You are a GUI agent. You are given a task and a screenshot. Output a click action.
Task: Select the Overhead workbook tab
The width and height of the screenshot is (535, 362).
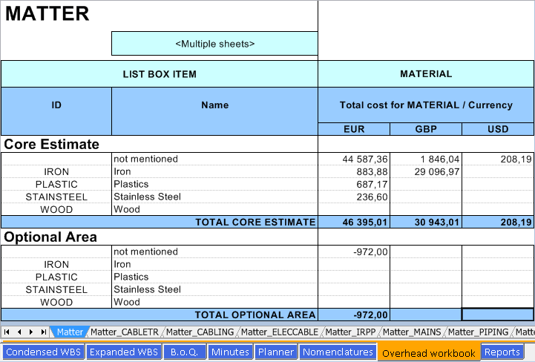click(x=429, y=353)
